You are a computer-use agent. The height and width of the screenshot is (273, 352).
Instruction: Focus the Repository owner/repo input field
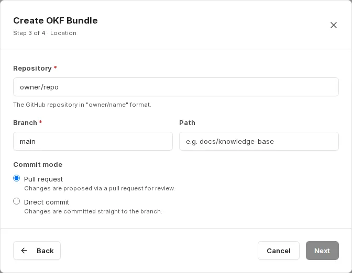(x=176, y=87)
